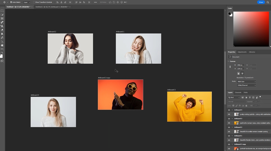Hide the Artboard 4 group
271x151 pixels.
click(x=229, y=110)
